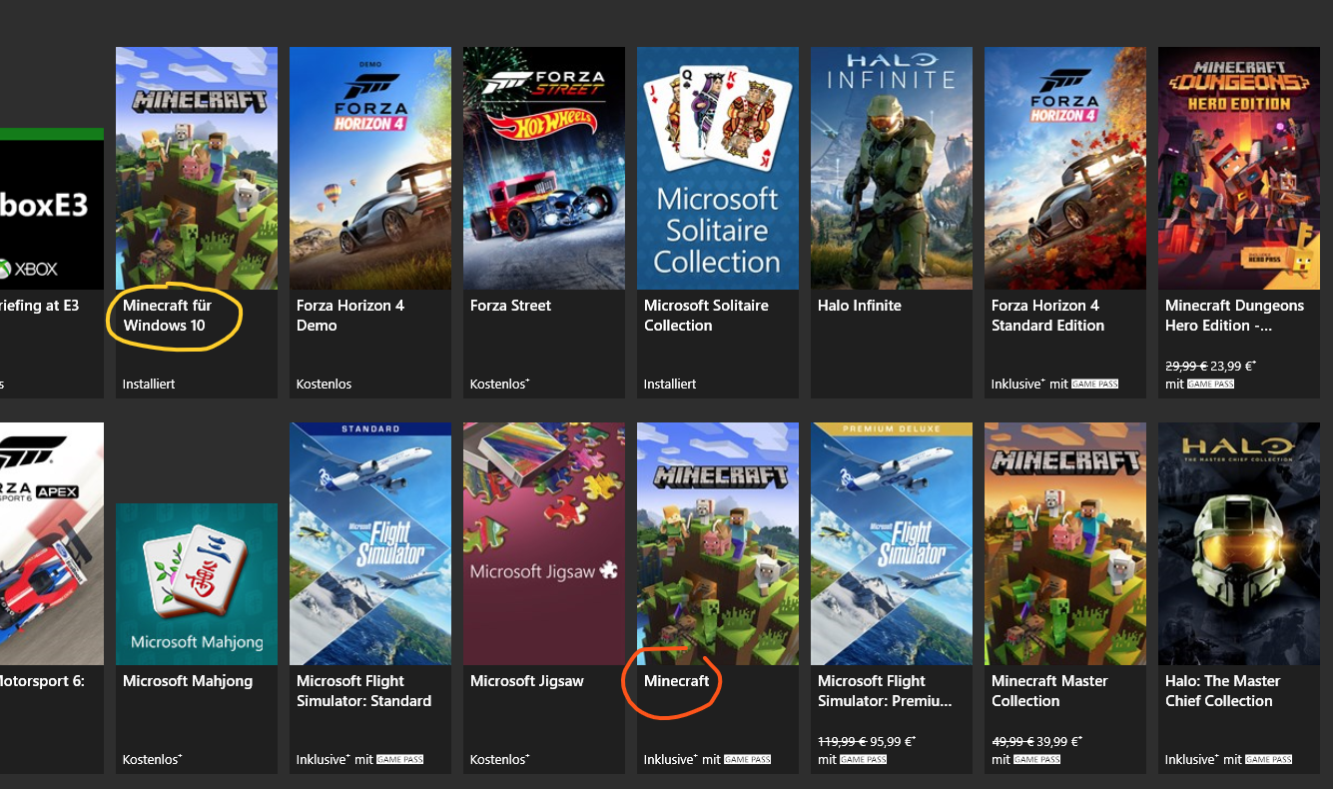Open the Forza Horizon 4 Demo cover art
This screenshot has width=1333, height=789.
click(x=370, y=168)
